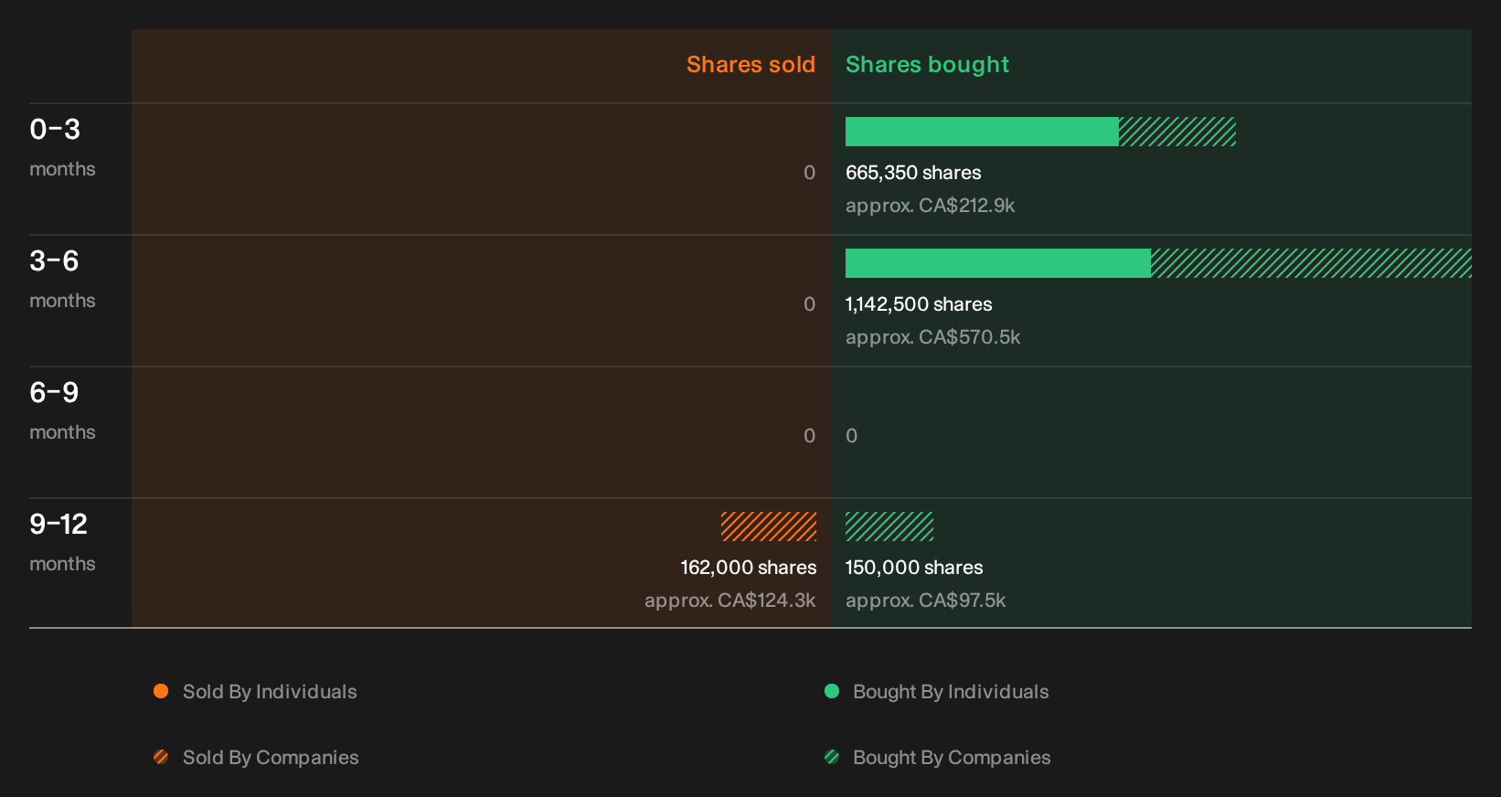
Task: Select the 1,142,500 shares value
Action: pos(919,304)
